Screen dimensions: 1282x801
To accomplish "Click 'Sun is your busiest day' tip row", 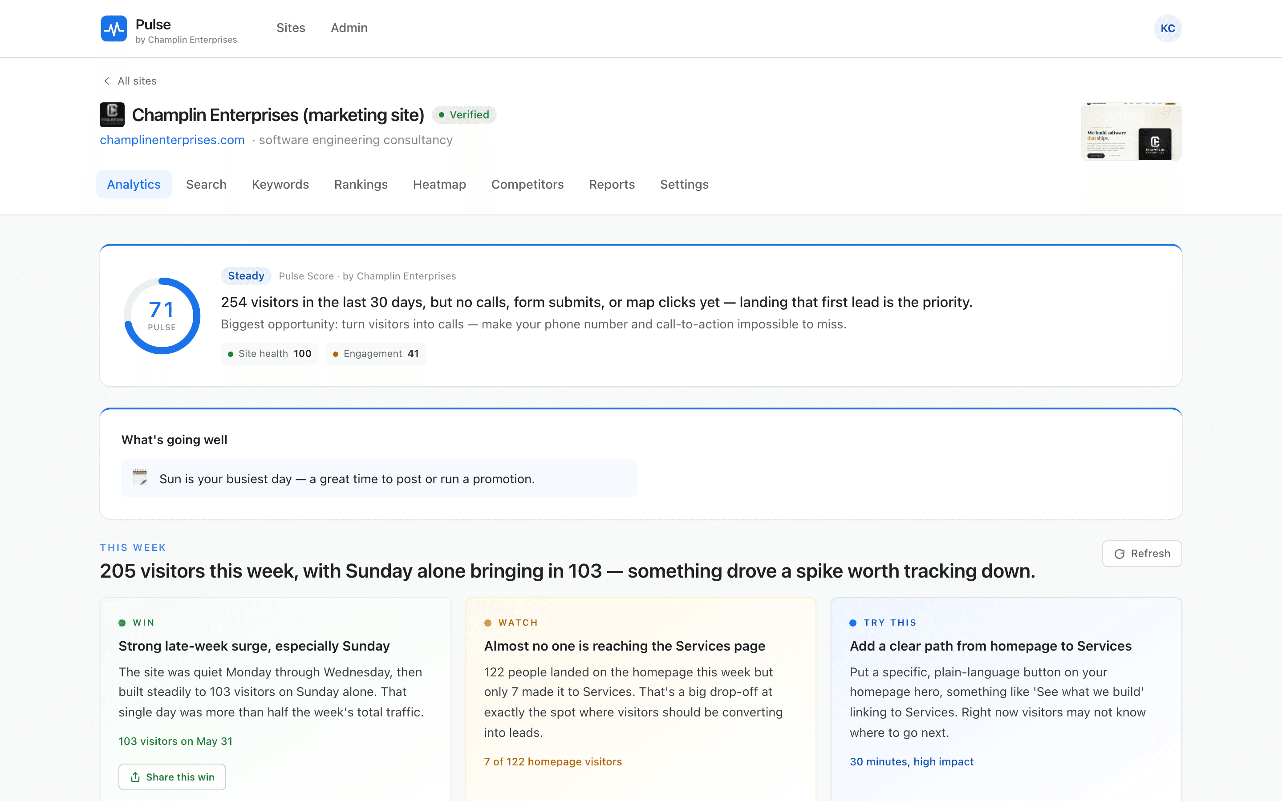I will [379, 478].
